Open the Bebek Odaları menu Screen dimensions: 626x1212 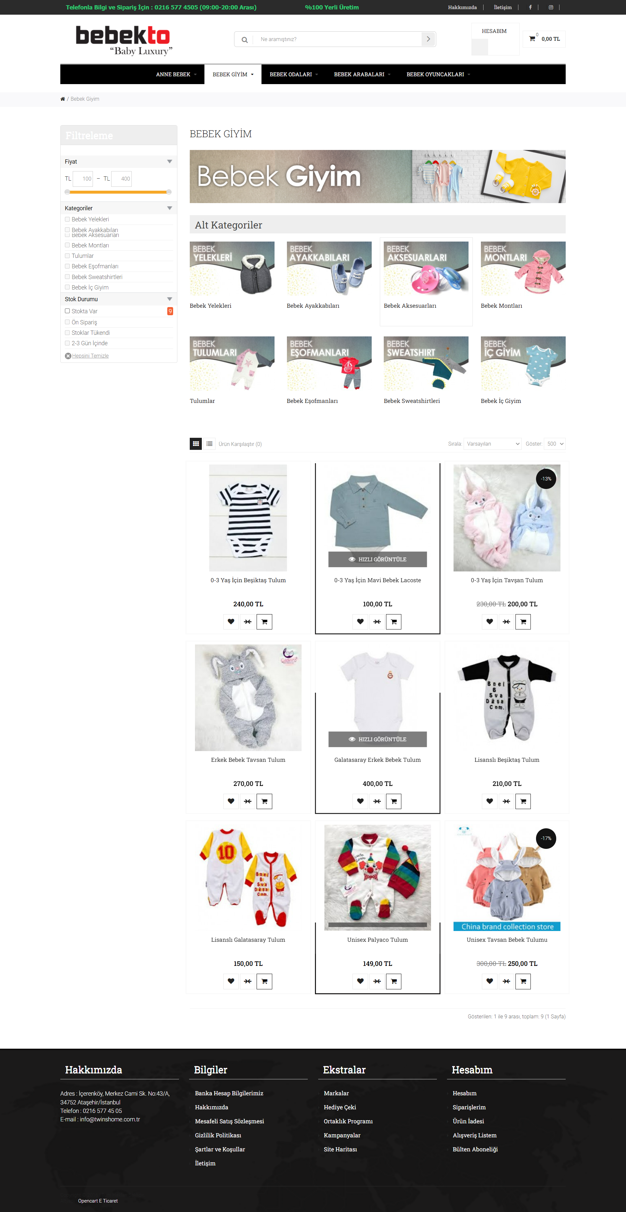[x=294, y=74]
